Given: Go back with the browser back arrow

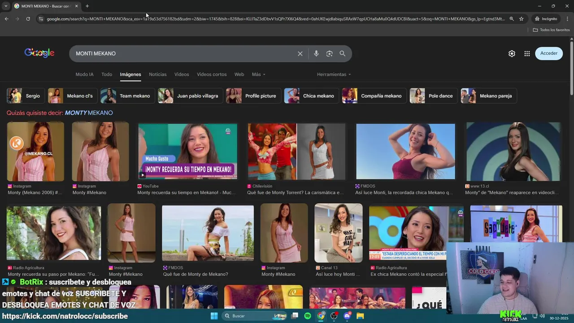Looking at the screenshot, I should point(6,19).
